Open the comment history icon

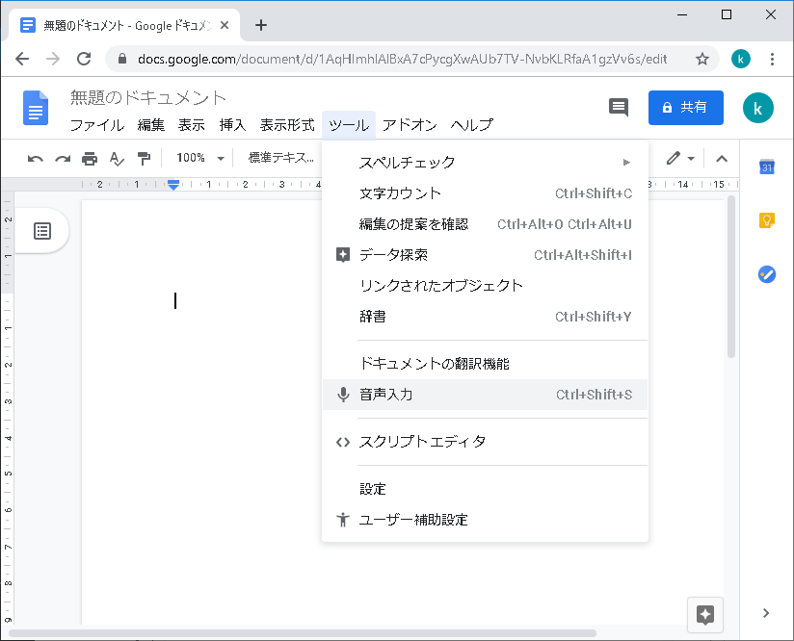coord(619,107)
